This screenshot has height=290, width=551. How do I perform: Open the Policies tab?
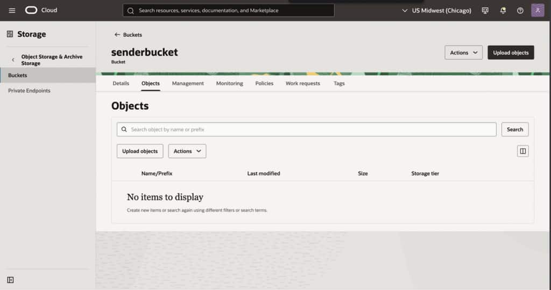tap(264, 83)
